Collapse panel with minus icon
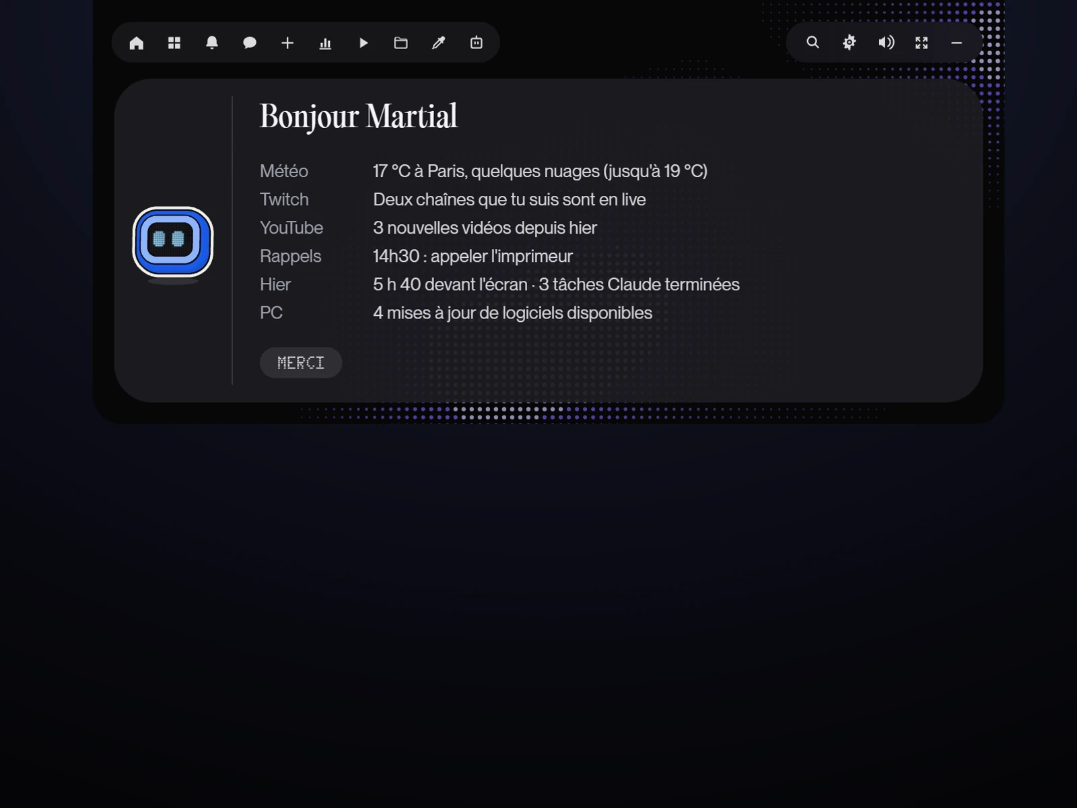 pyautogui.click(x=957, y=42)
